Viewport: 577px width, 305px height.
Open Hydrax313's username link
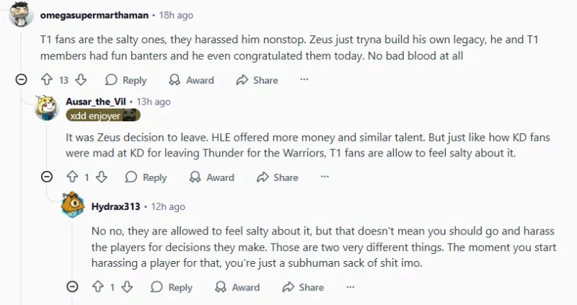pyautogui.click(x=115, y=206)
